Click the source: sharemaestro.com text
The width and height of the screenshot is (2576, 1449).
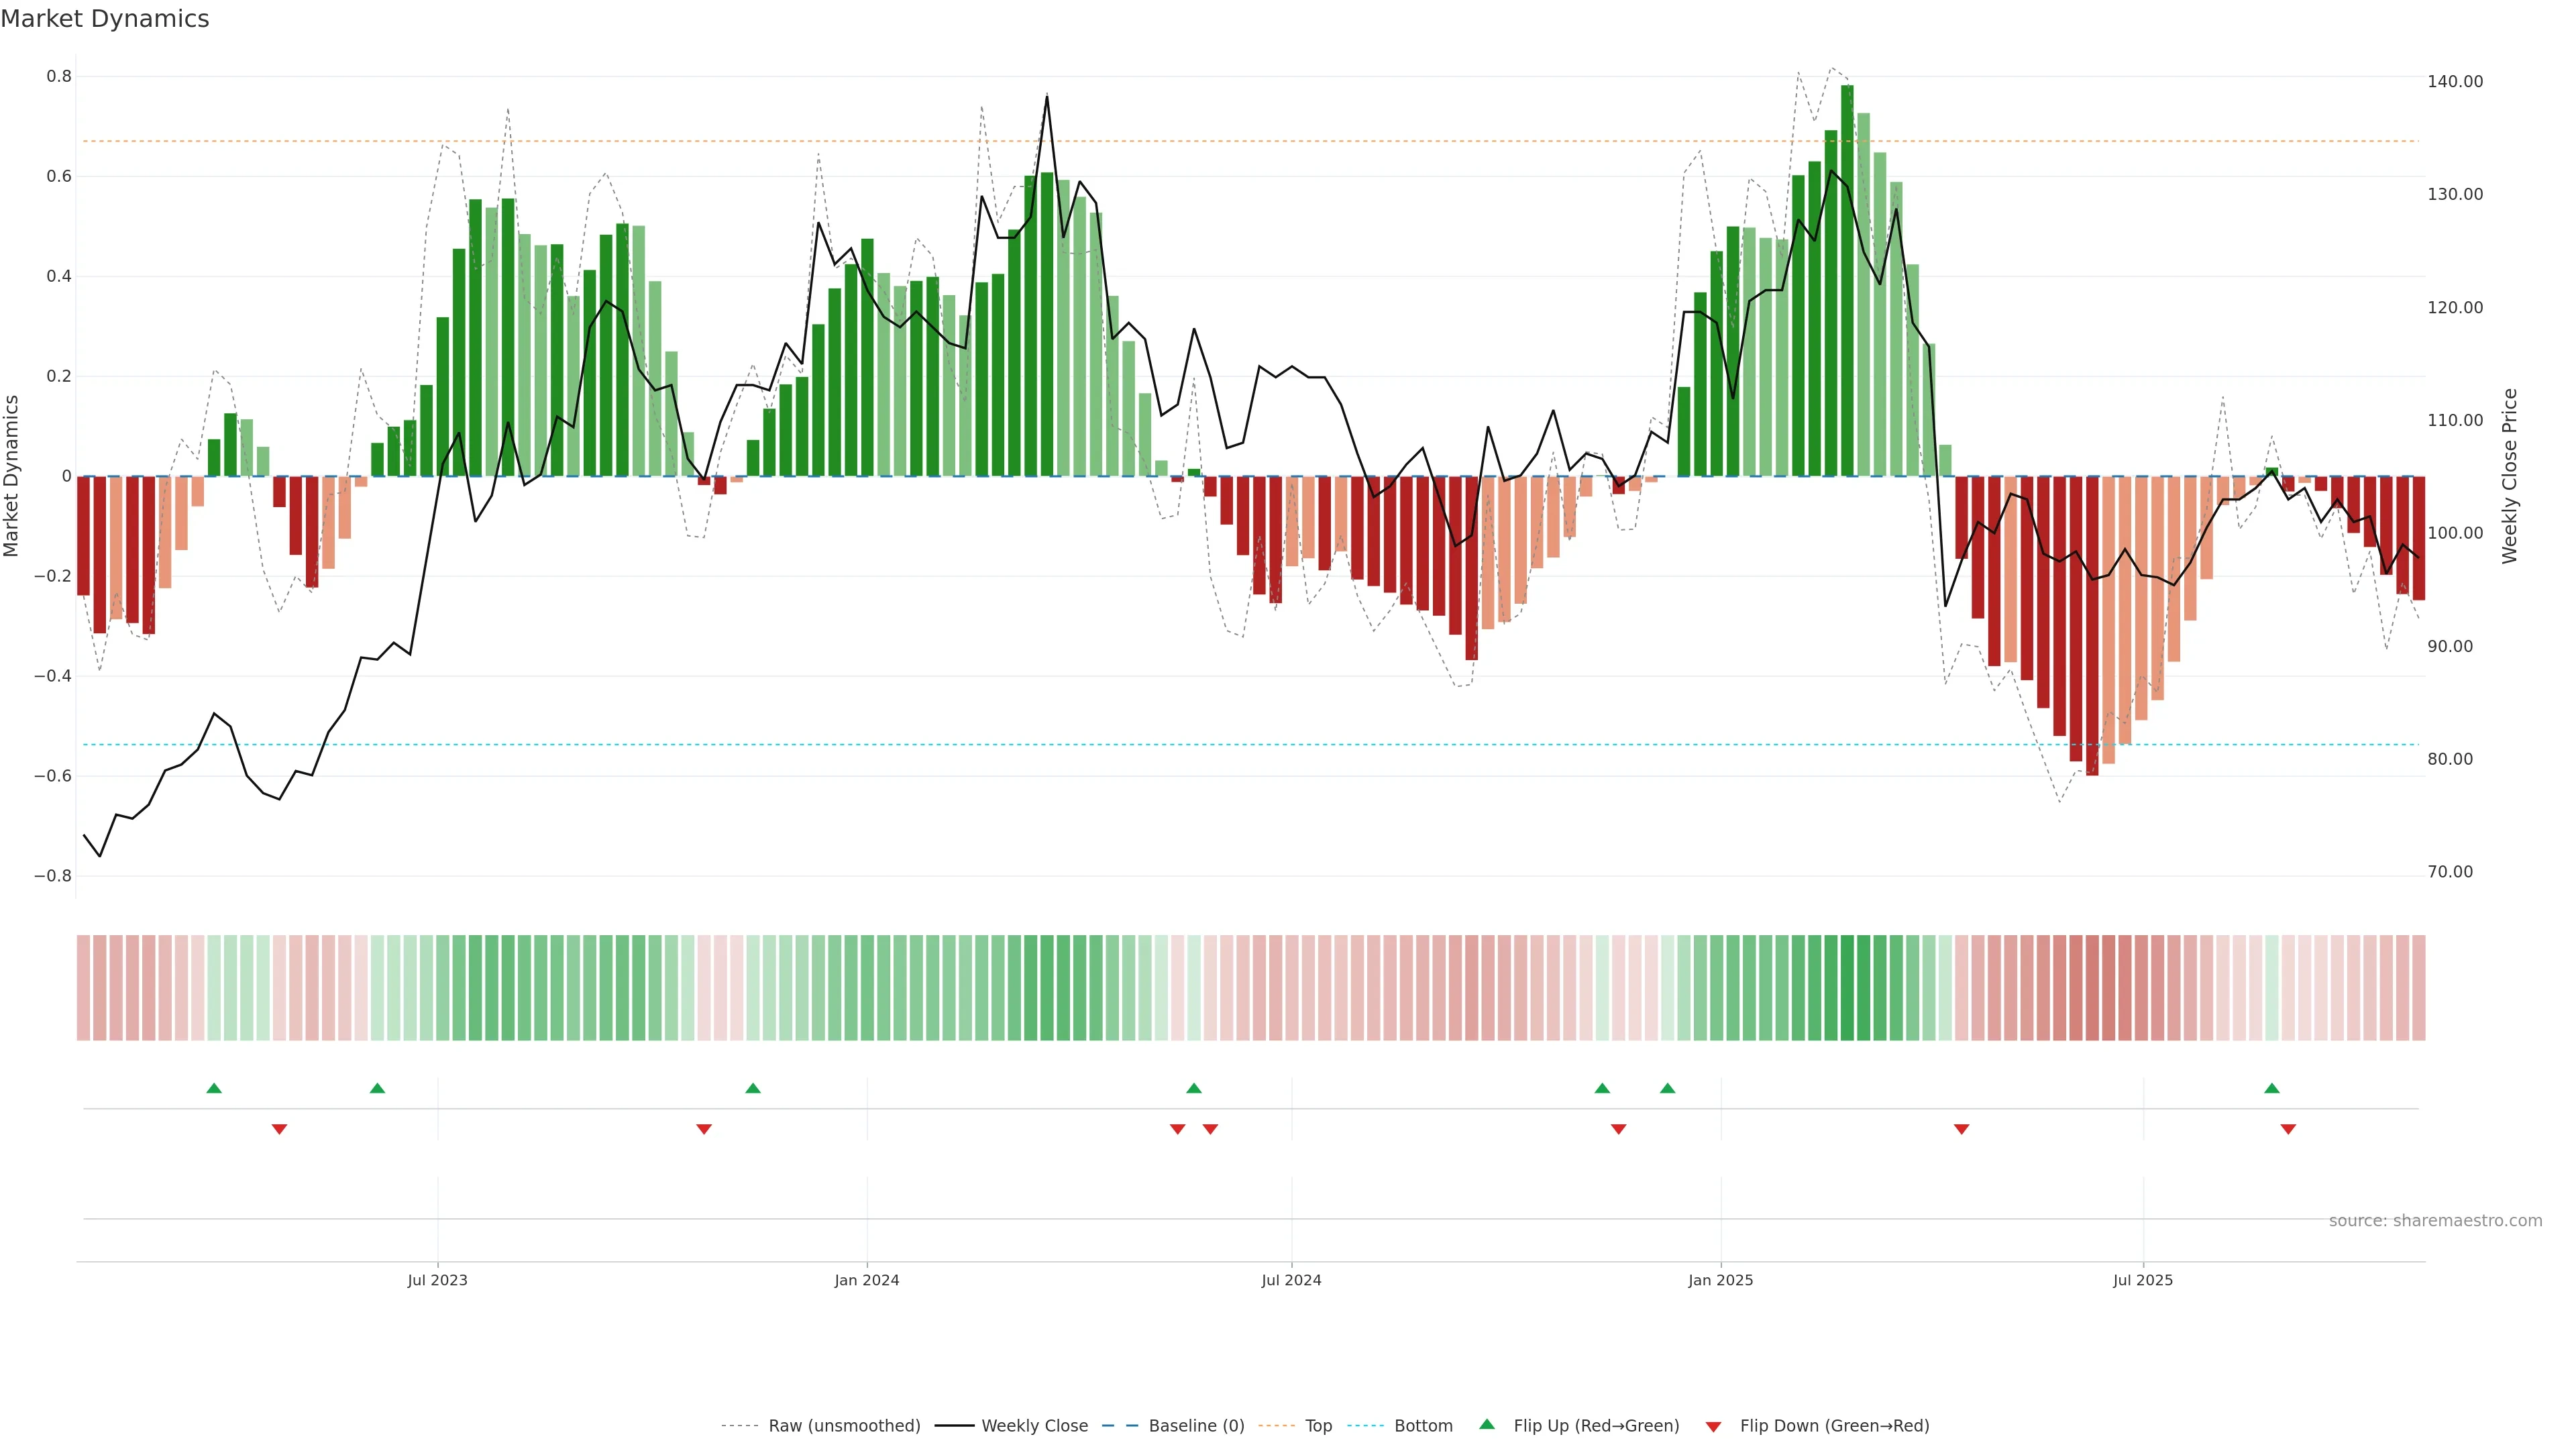2435,1221
